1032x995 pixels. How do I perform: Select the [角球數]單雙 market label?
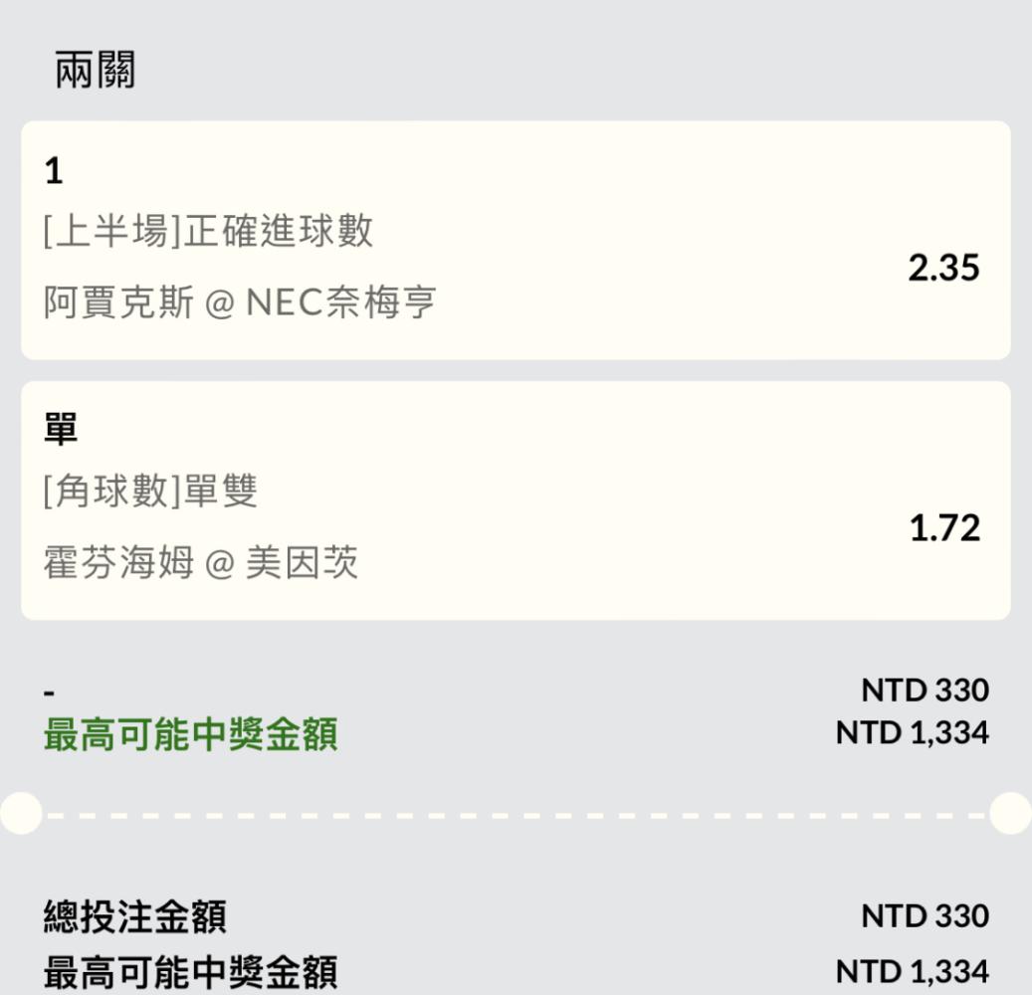point(150,491)
